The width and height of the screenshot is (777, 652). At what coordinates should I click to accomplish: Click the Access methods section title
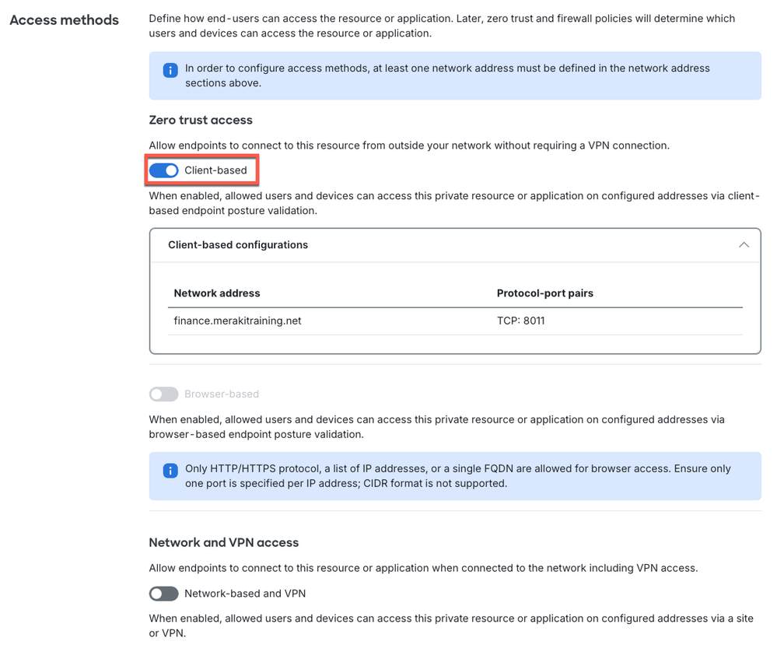pyautogui.click(x=64, y=19)
